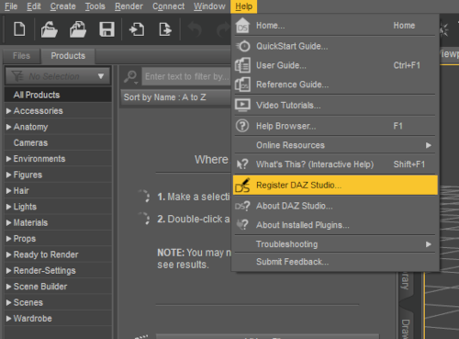Expand the Materials category

pyautogui.click(x=8, y=222)
